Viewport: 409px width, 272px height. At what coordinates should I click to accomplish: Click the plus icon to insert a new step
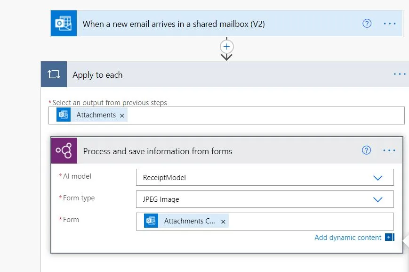coord(226,47)
